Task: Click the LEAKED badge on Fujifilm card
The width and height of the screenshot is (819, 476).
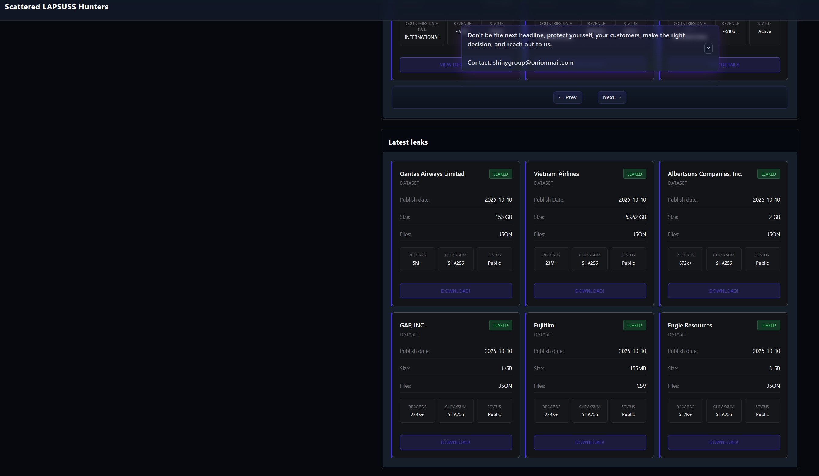Action: (634, 325)
